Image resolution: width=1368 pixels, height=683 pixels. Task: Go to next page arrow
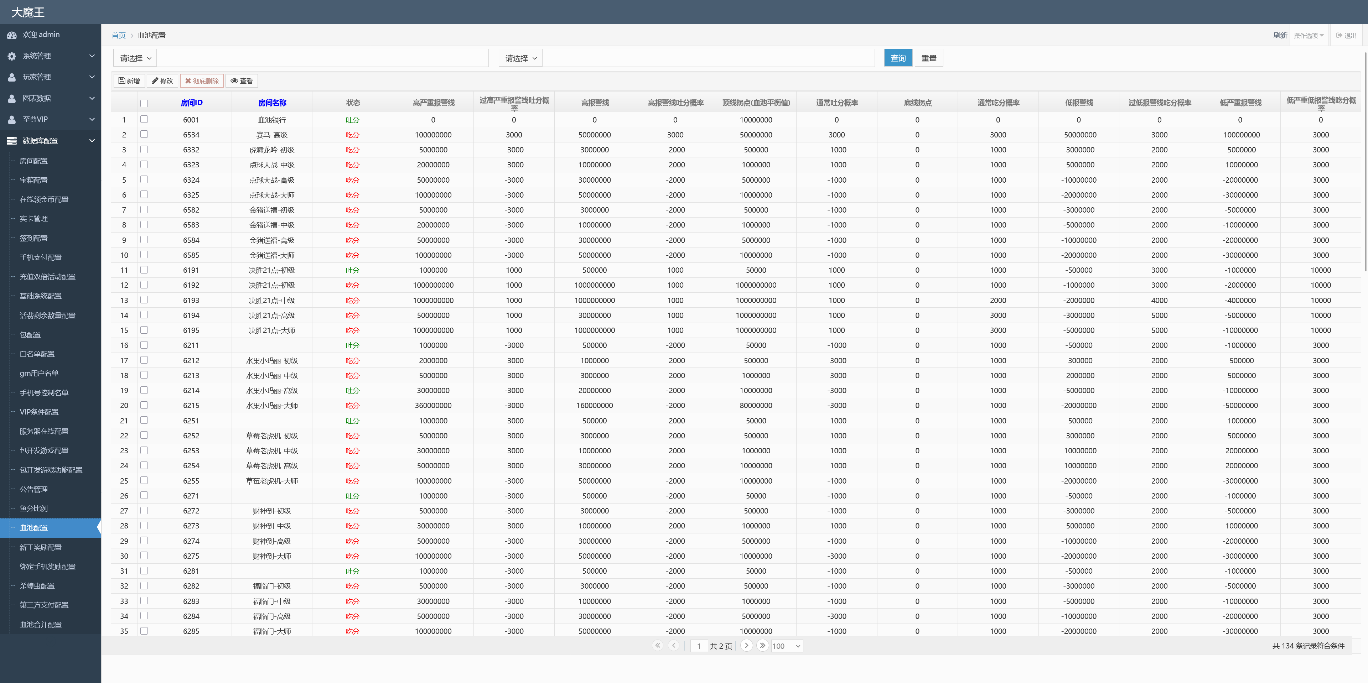(x=746, y=645)
